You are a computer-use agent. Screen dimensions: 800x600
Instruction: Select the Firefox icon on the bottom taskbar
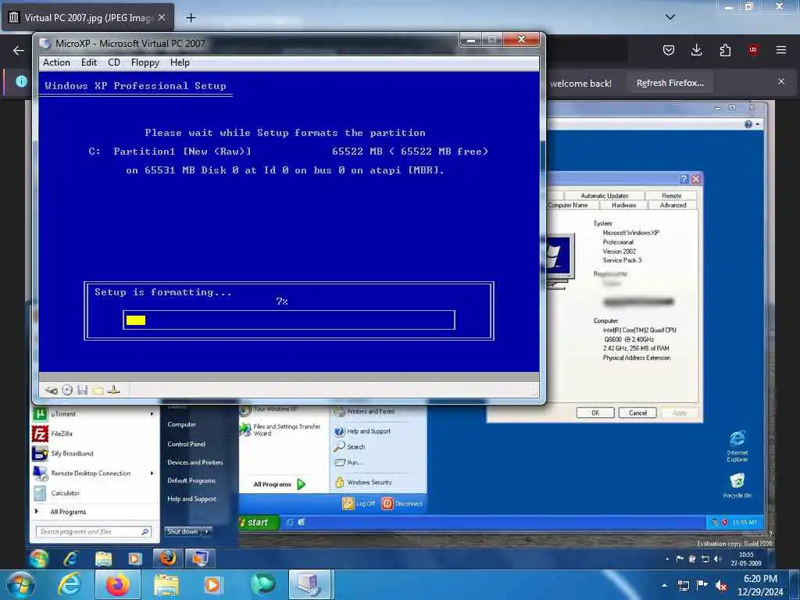(117, 584)
